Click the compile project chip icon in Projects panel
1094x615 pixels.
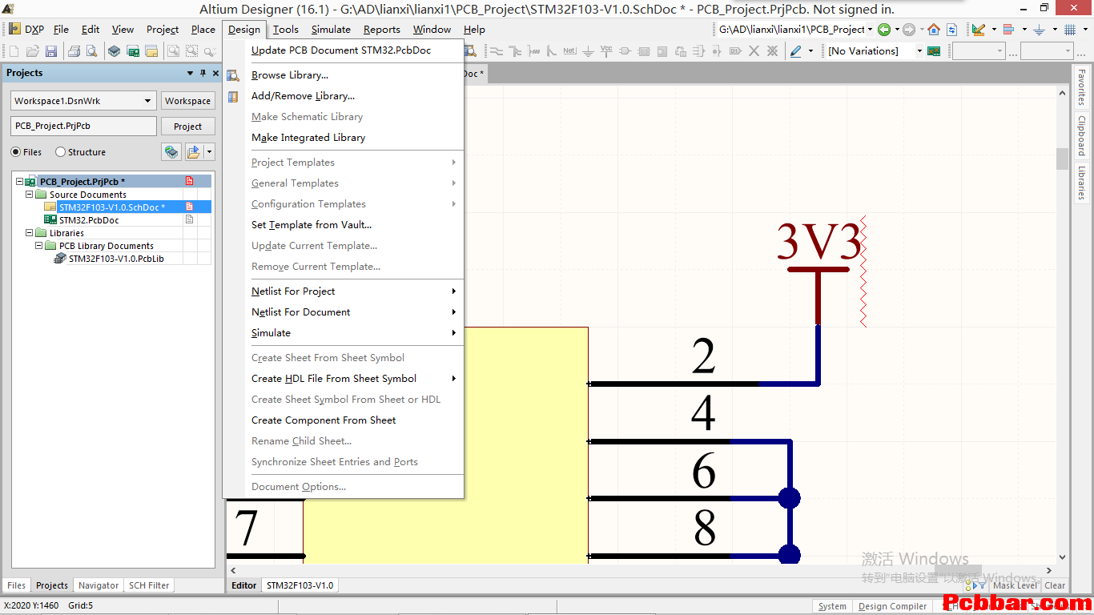click(171, 152)
